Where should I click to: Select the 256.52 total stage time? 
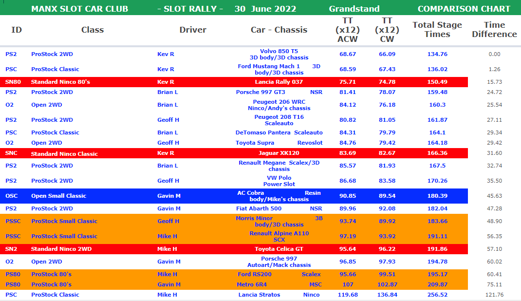tap(437, 295)
